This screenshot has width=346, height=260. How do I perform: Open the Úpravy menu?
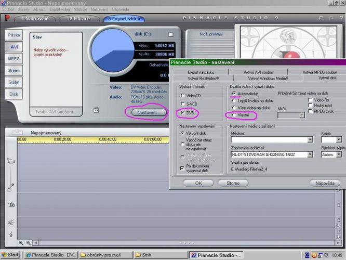(23, 9)
